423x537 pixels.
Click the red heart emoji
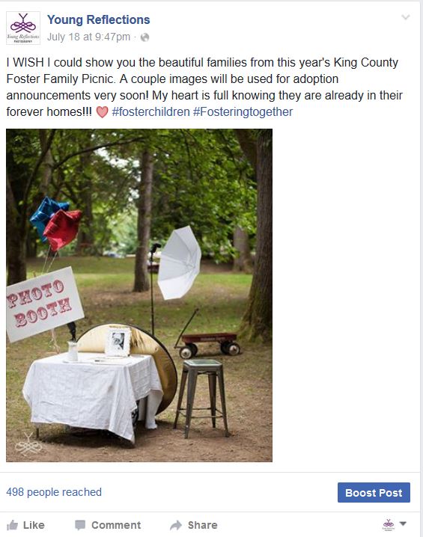[102, 112]
